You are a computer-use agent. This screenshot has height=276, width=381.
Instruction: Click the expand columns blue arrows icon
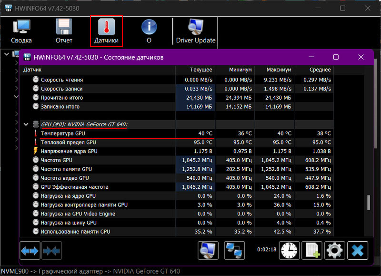(30, 251)
